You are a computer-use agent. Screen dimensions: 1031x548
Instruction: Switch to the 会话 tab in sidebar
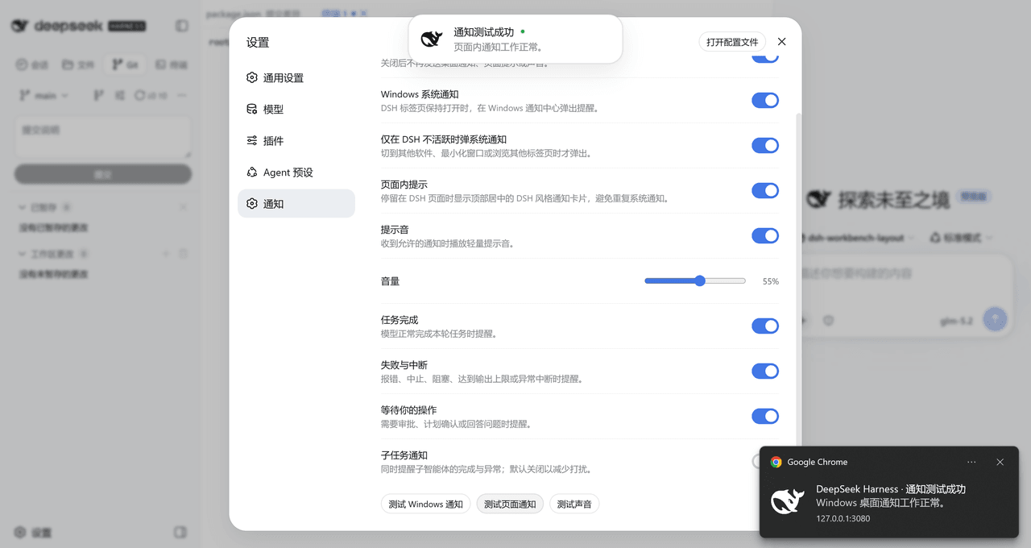point(33,64)
